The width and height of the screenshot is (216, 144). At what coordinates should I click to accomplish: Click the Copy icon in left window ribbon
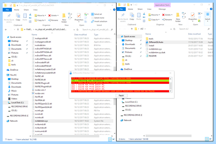18,15
